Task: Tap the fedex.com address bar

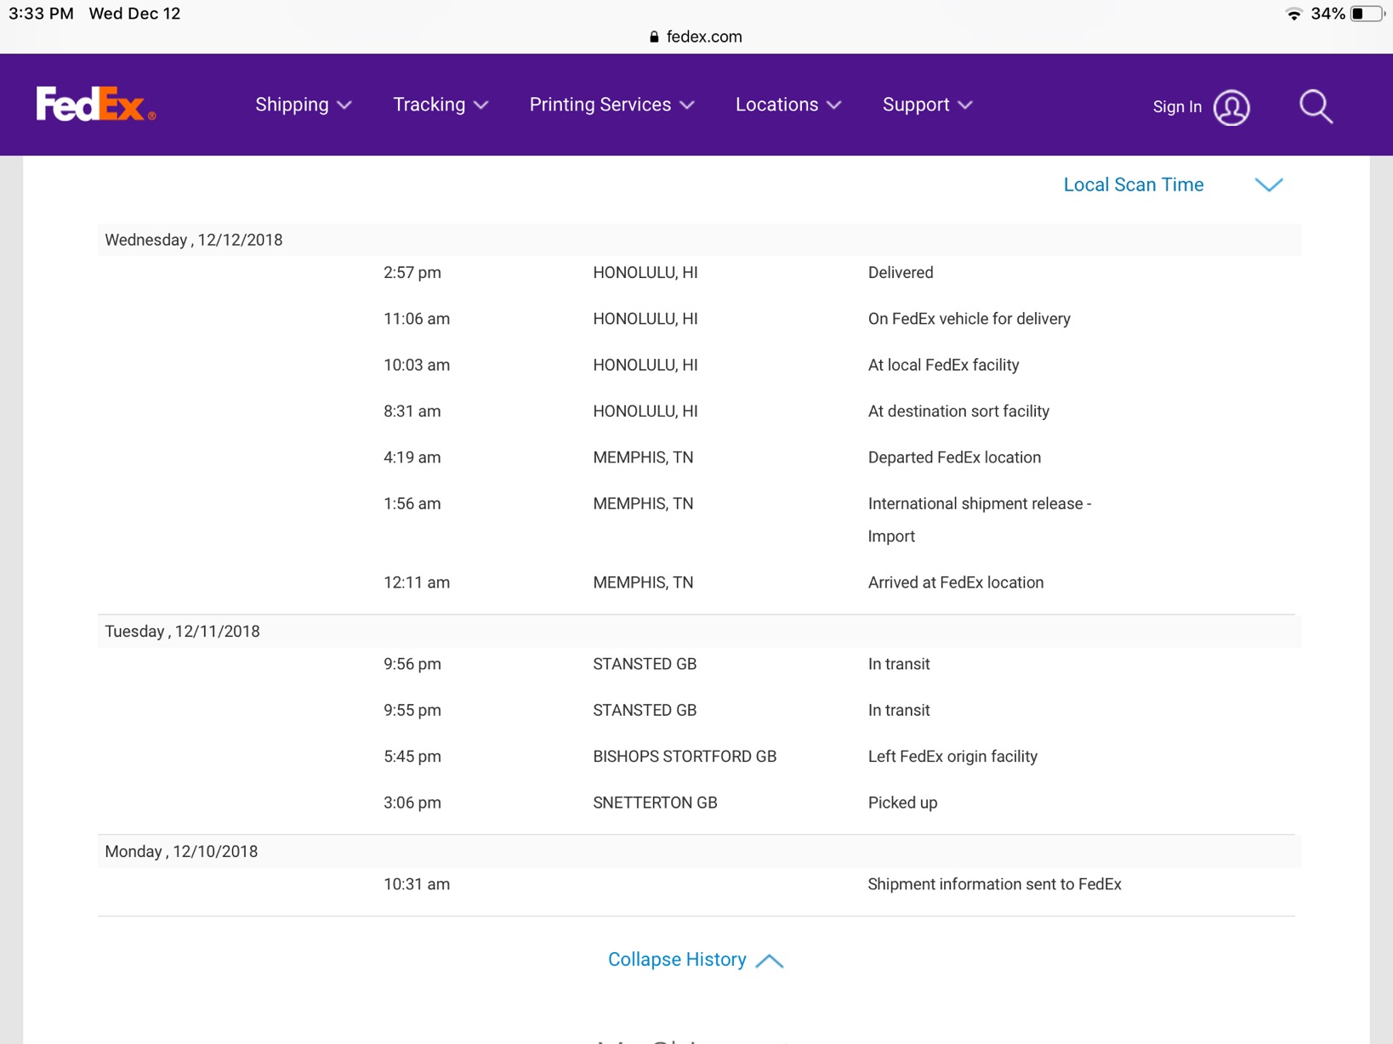Action: pyautogui.click(x=696, y=37)
